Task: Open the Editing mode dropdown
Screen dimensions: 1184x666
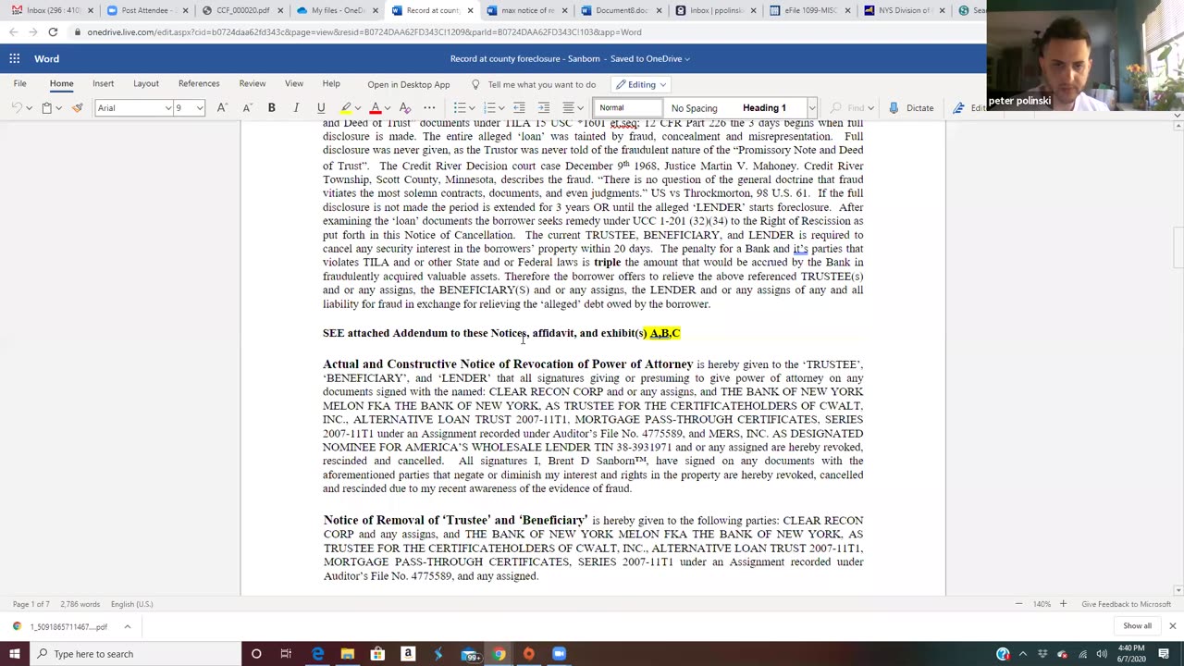Action: pyautogui.click(x=641, y=84)
